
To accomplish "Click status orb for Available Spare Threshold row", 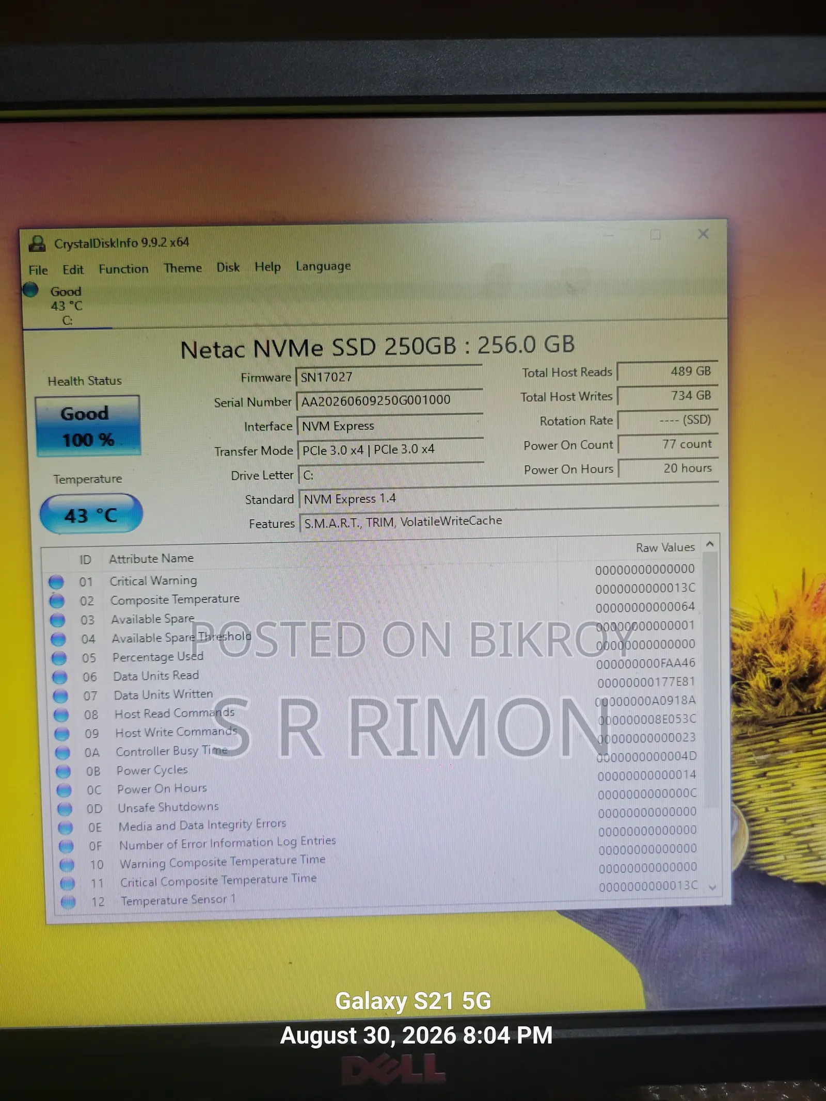I will click(58, 639).
